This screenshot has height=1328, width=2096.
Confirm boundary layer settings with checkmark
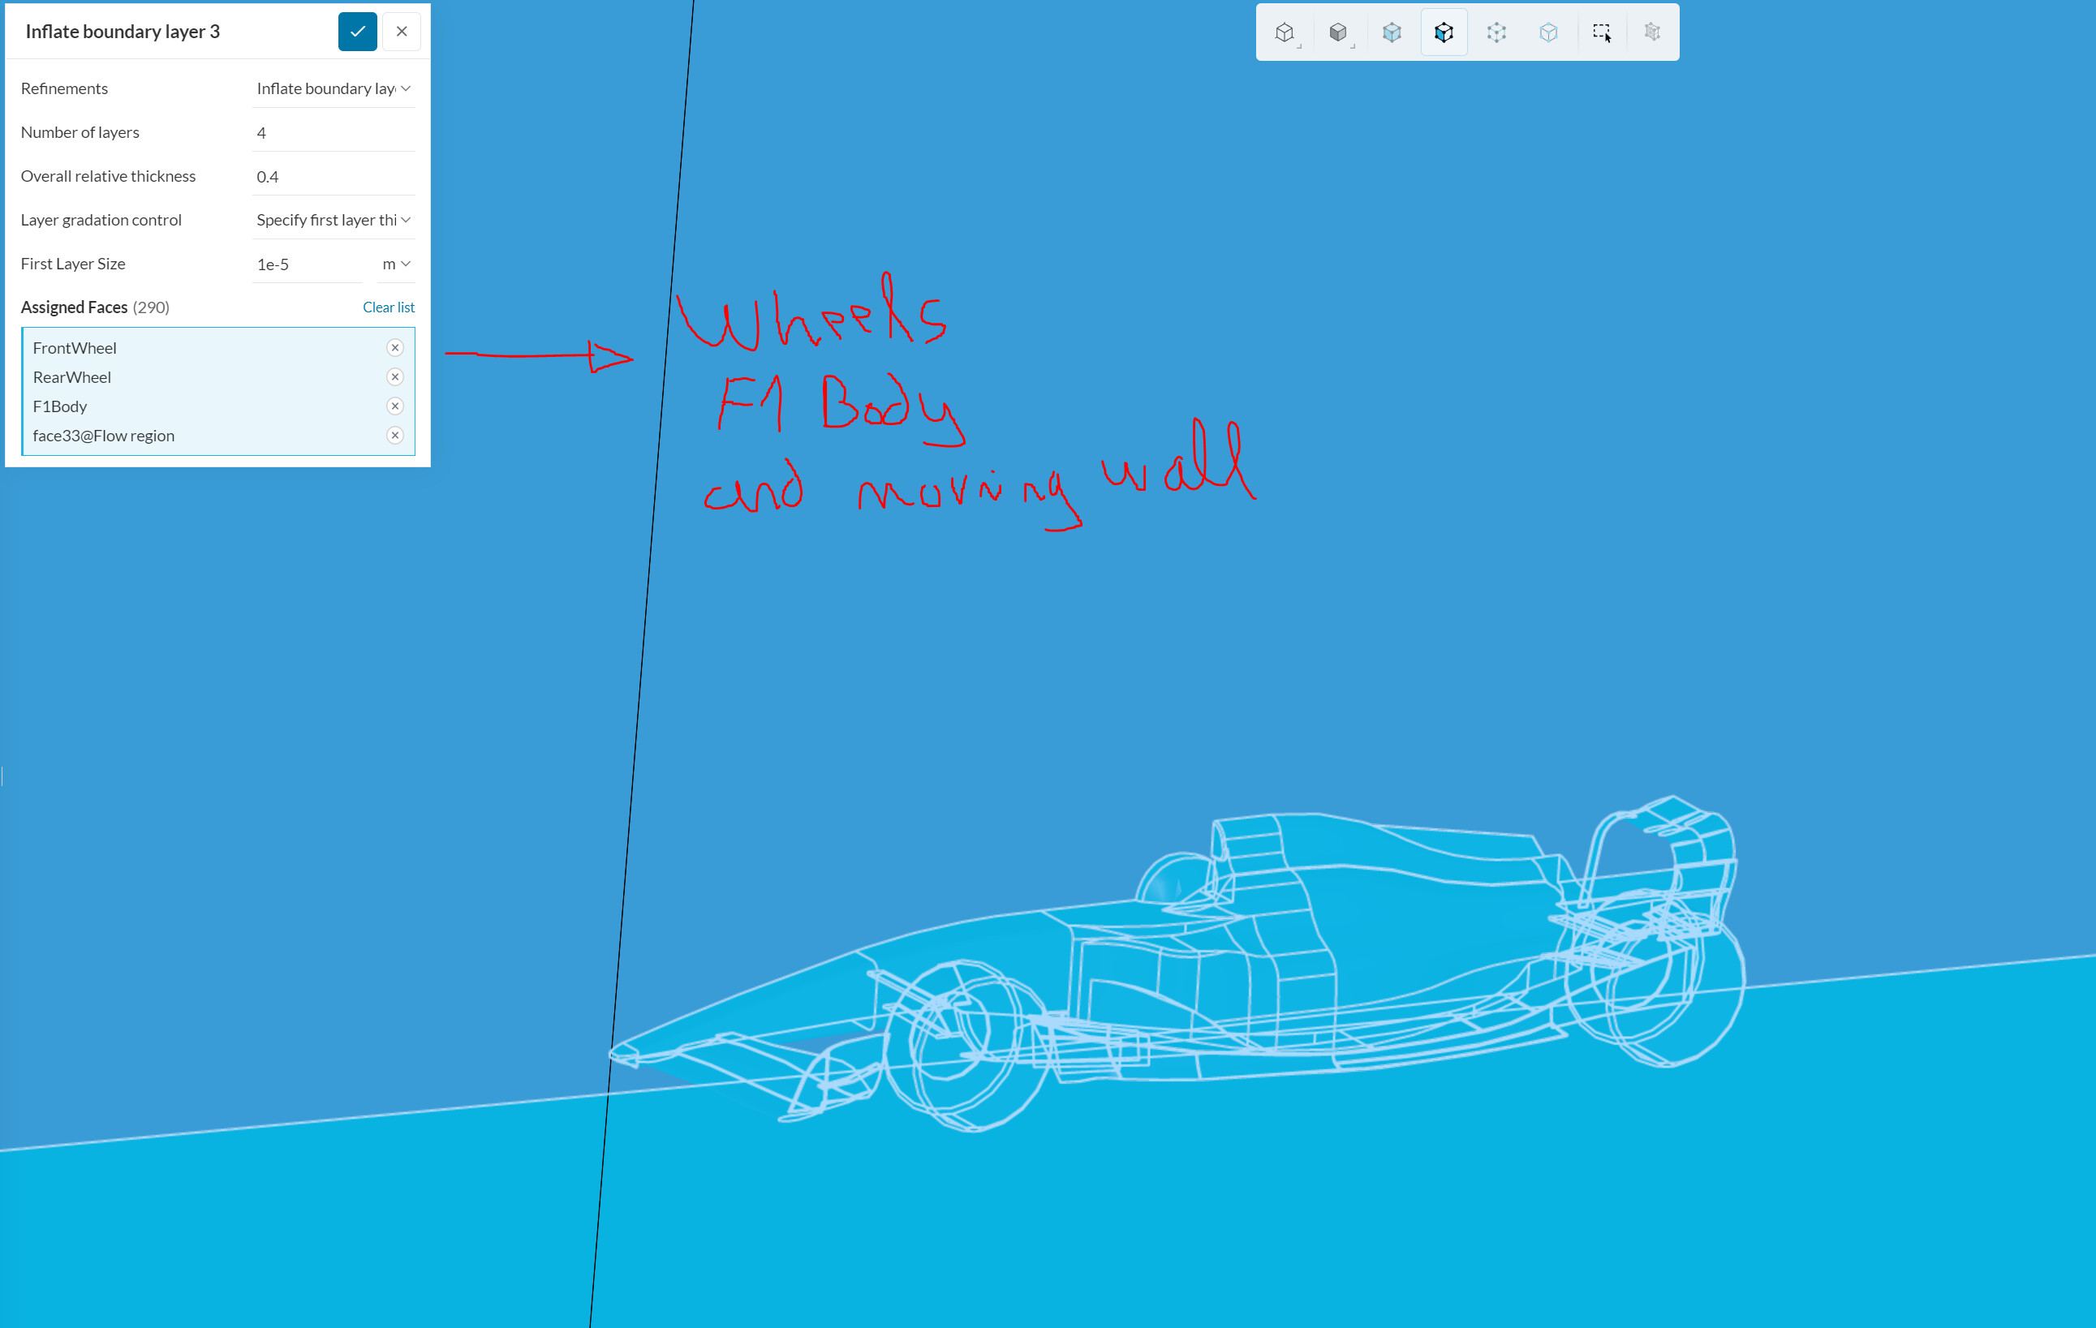pyautogui.click(x=357, y=32)
